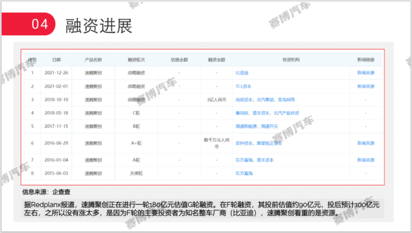Click the 融资进展 slide title

pyautogui.click(x=99, y=26)
